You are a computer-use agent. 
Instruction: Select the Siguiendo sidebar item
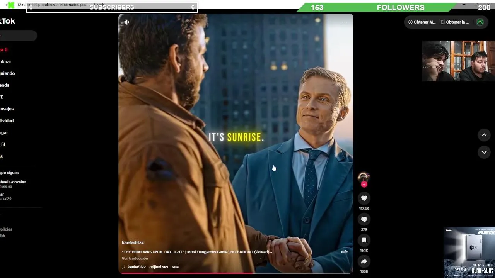point(7,73)
